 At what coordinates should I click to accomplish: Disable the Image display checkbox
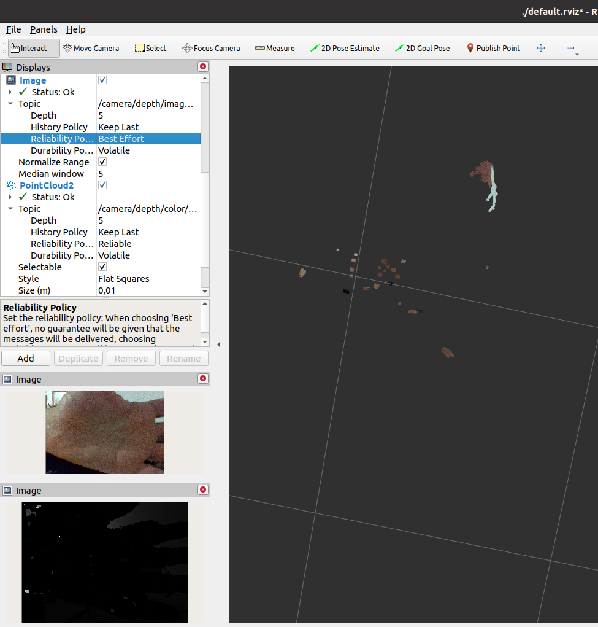click(x=102, y=80)
